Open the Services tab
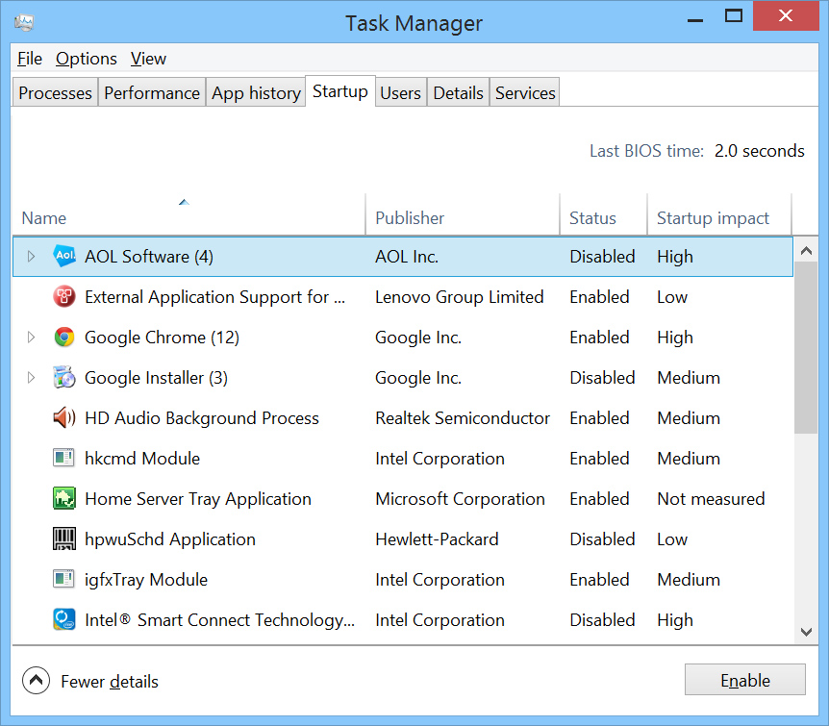This screenshot has width=829, height=726. pyautogui.click(x=524, y=93)
